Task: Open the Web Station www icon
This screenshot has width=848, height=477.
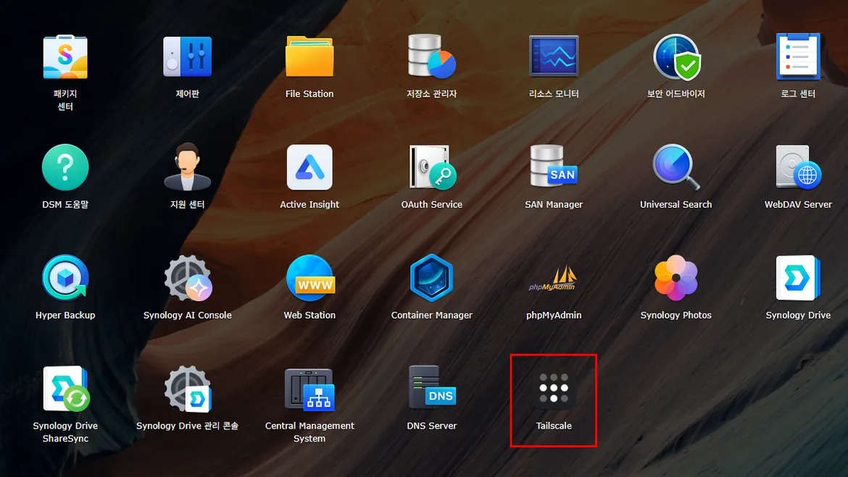Action: pos(310,278)
